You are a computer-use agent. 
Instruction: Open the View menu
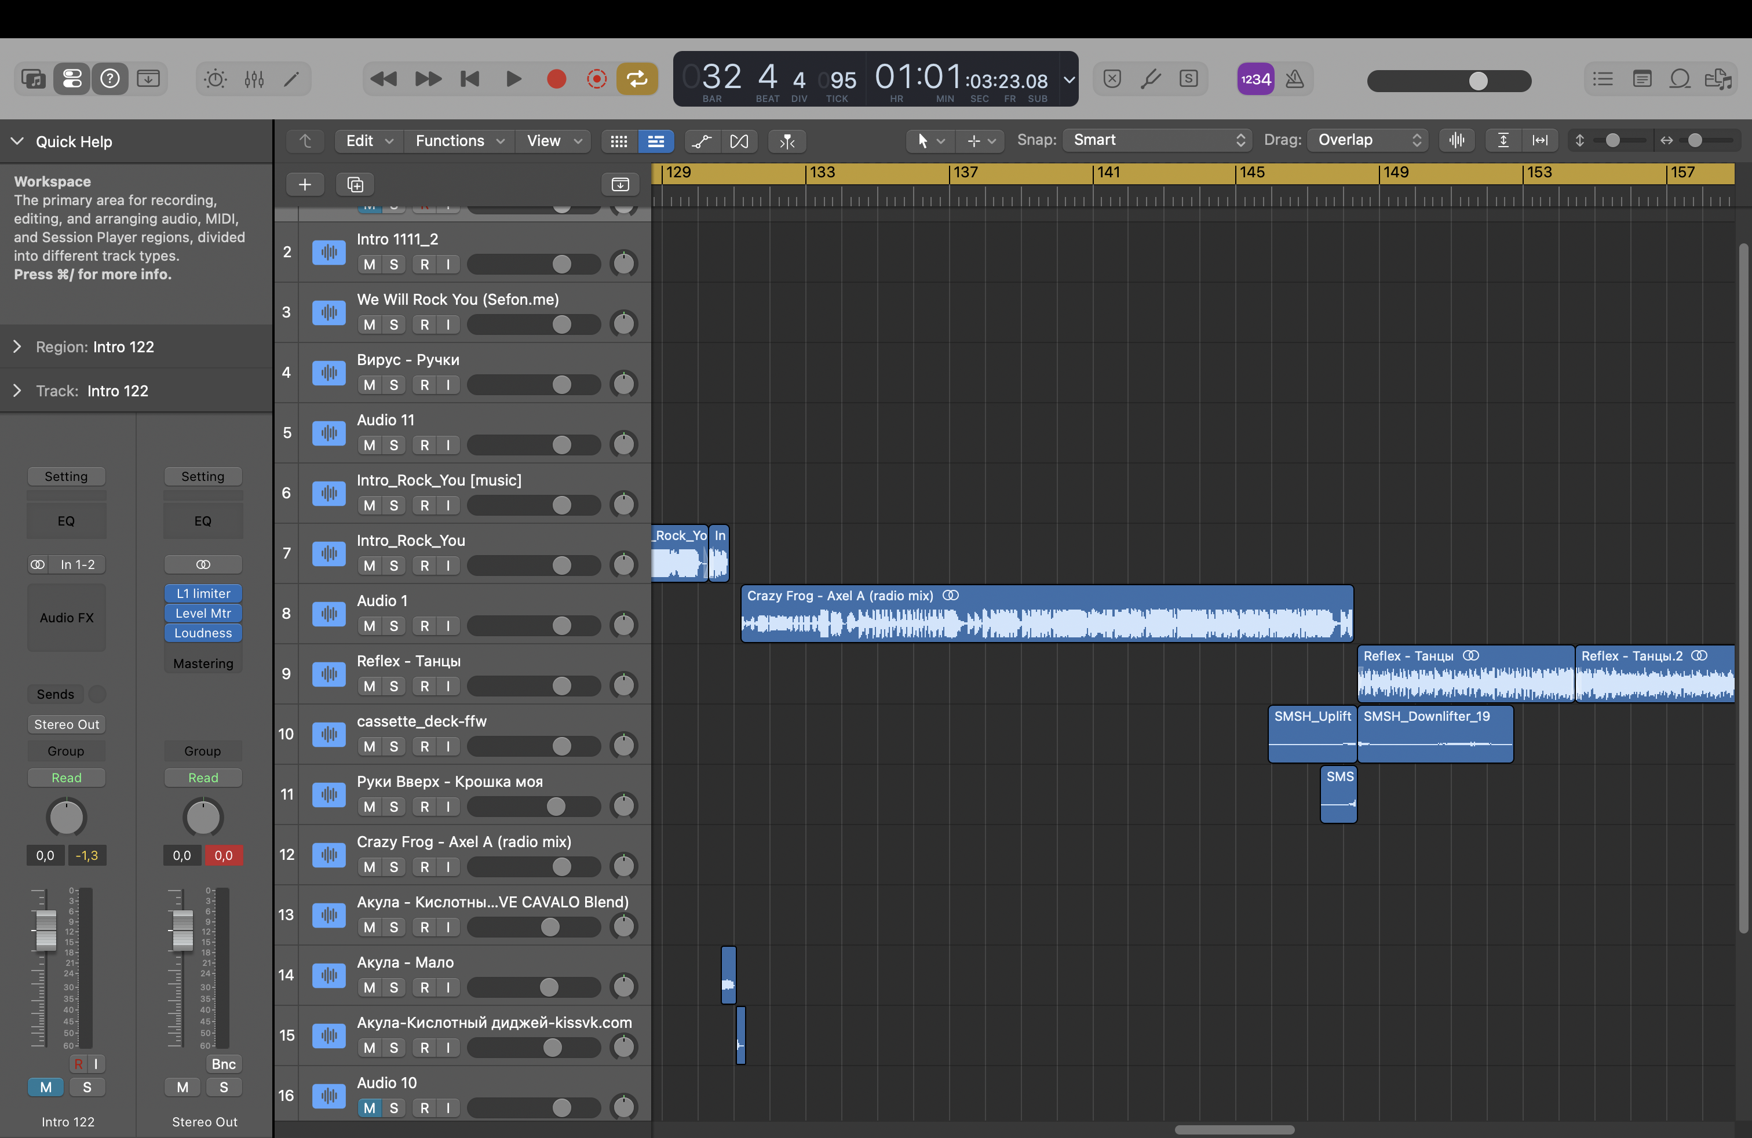click(x=553, y=141)
